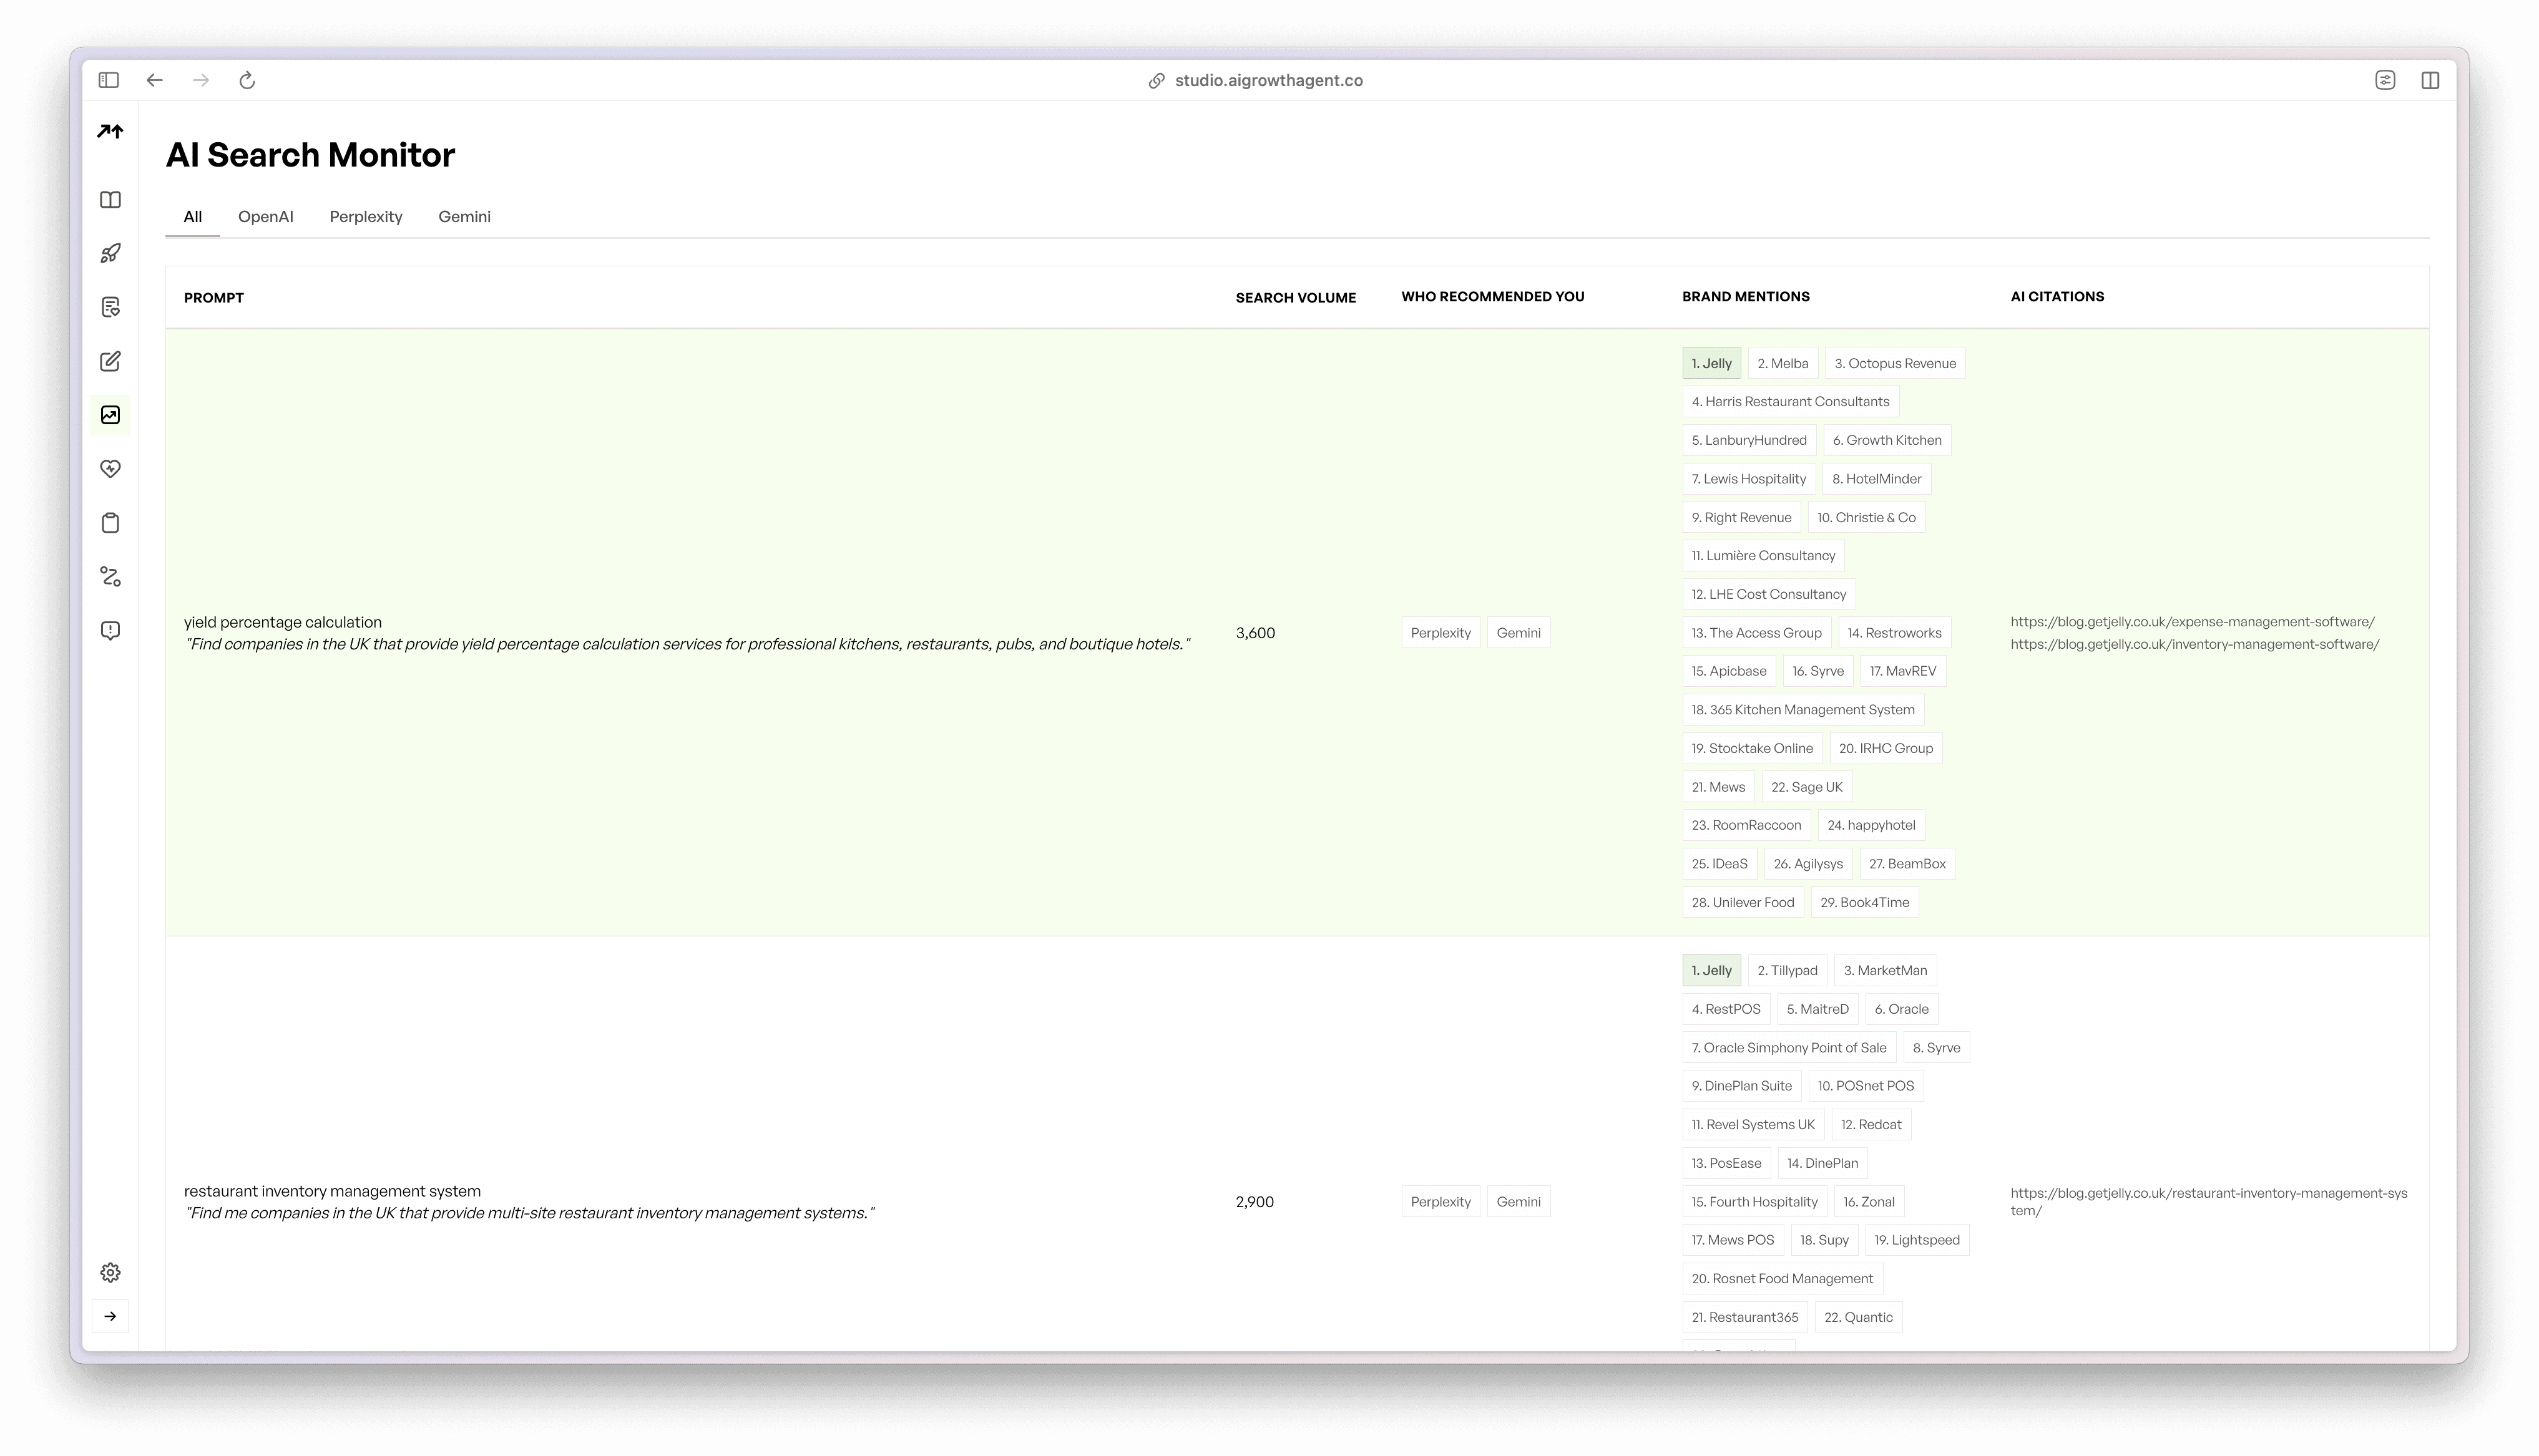
Task: Open the book icon in sidebar
Action: pyautogui.click(x=111, y=200)
